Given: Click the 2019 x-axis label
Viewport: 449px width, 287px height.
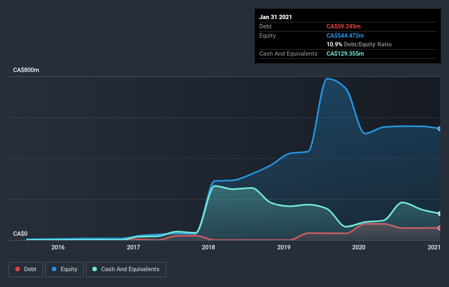Looking at the screenshot, I should tap(283, 247).
